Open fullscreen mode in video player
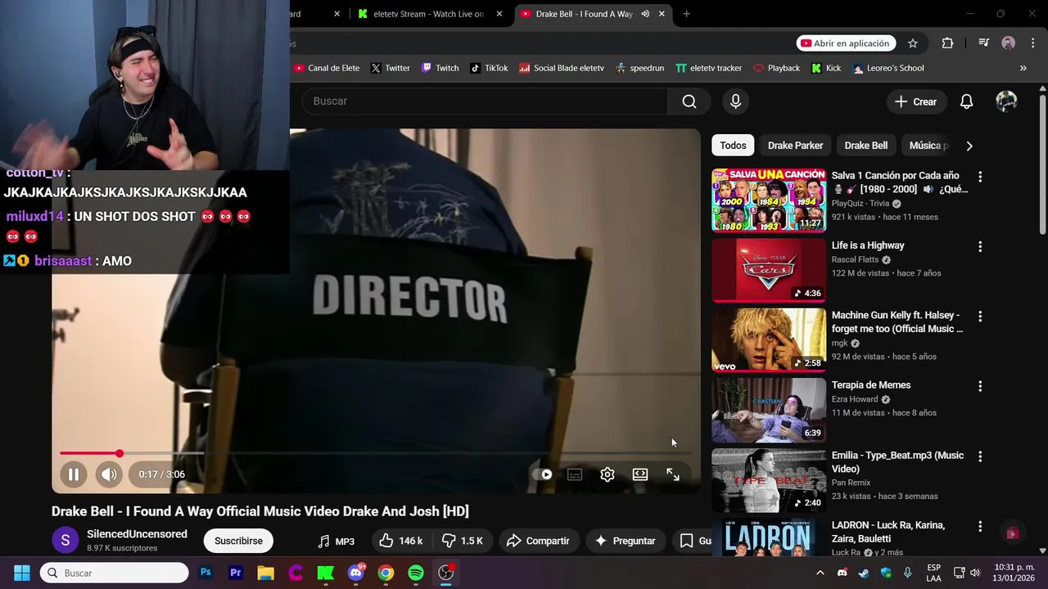 tap(673, 474)
